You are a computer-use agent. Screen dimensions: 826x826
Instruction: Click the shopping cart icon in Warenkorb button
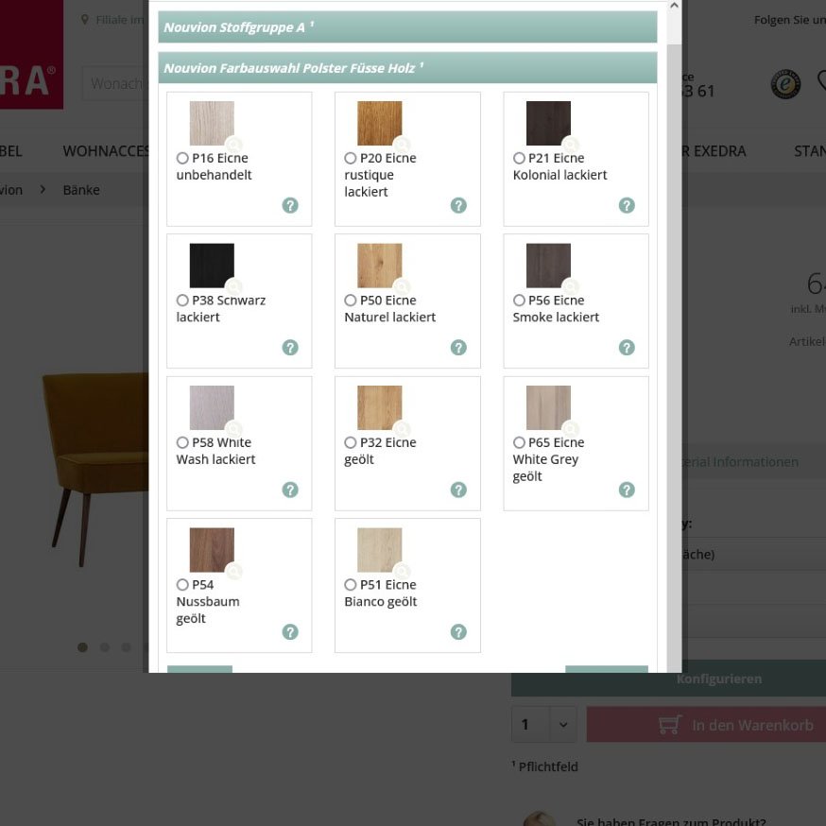669,724
